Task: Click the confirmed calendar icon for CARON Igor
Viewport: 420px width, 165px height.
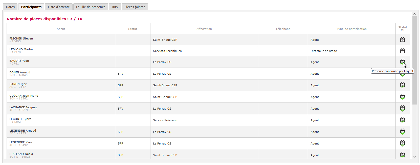Action: (402, 85)
